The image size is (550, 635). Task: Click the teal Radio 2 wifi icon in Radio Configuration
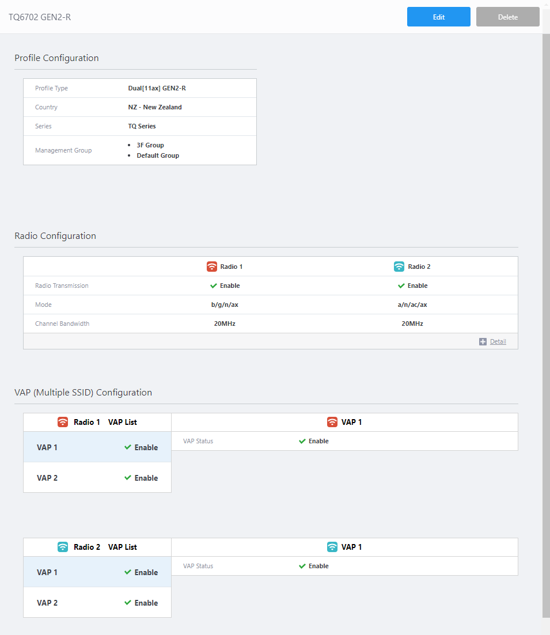coord(399,267)
